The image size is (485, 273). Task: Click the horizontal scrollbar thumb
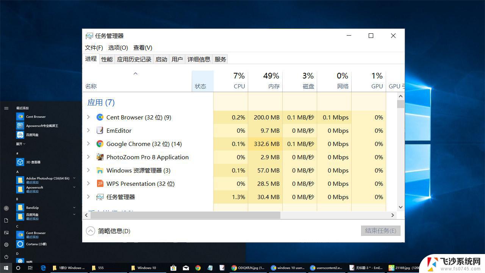click(185, 215)
